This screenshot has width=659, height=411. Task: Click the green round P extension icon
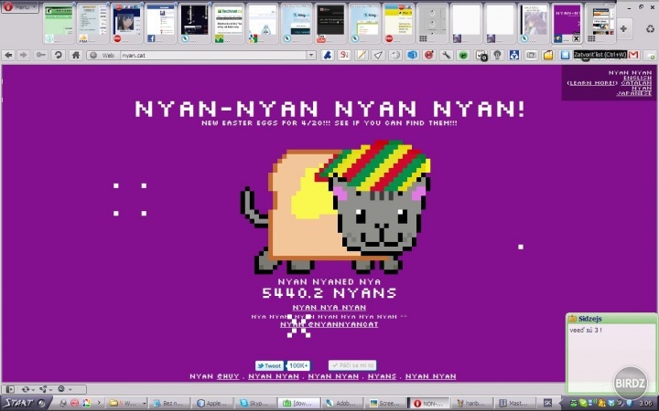(x=463, y=55)
